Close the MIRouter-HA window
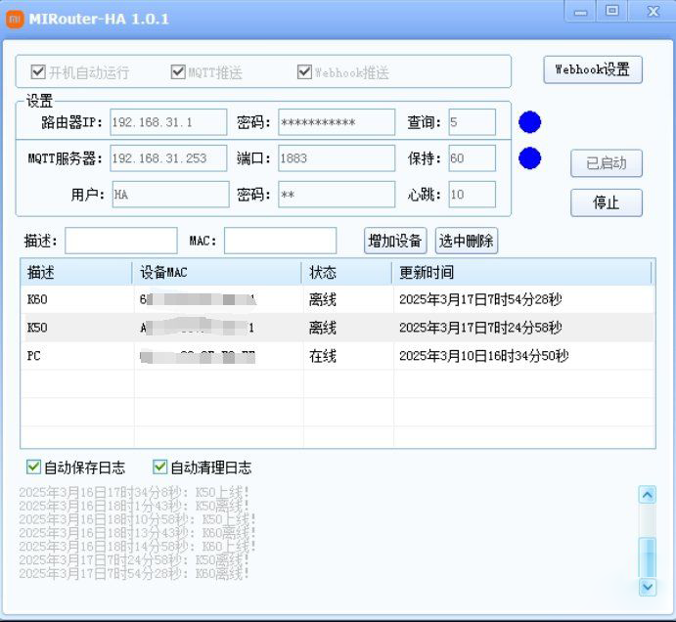Image resolution: width=676 pixels, height=622 pixels. pos(653,11)
